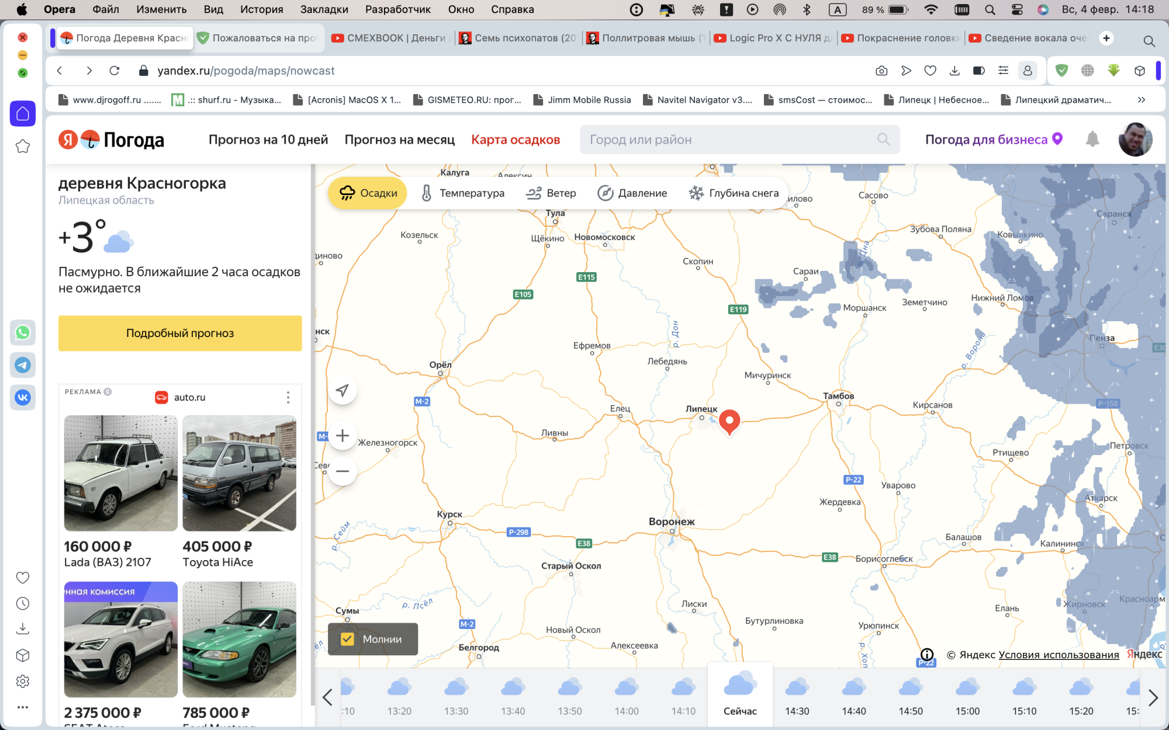Switch the map to Глубина снега layer
The width and height of the screenshot is (1169, 730).
click(735, 193)
